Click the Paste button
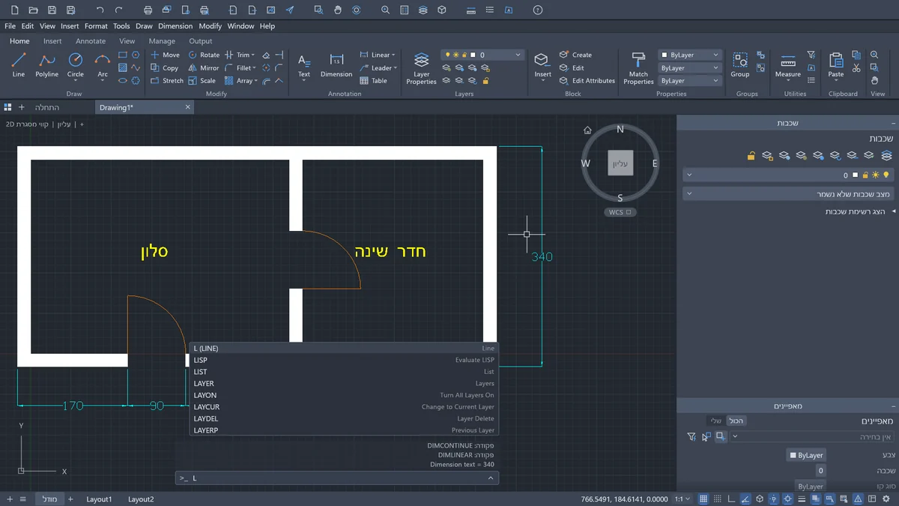Image resolution: width=899 pixels, height=506 pixels. [x=836, y=65]
